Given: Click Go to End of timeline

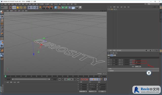Looking at the screenshot, I should point(78,79).
